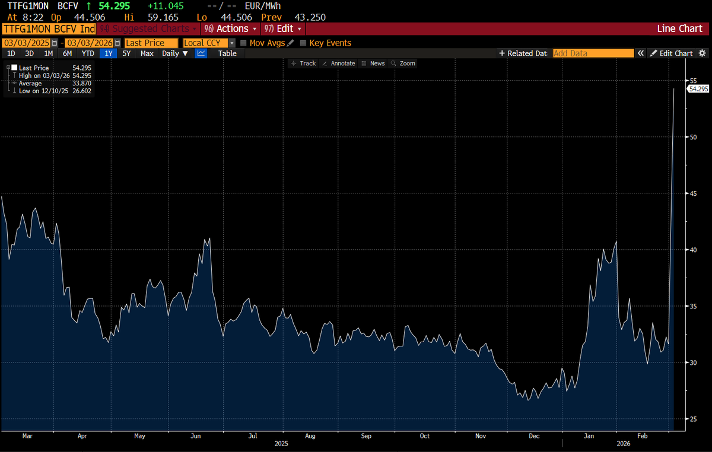Select the line chart type icon
This screenshot has height=452, width=712.
pyautogui.click(x=201, y=53)
